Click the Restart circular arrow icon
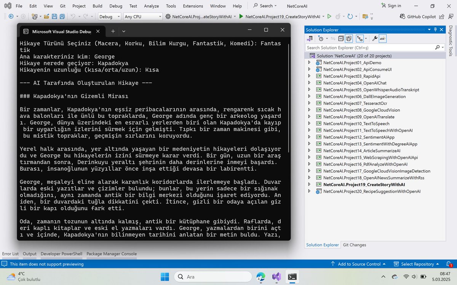 tap(350, 16)
